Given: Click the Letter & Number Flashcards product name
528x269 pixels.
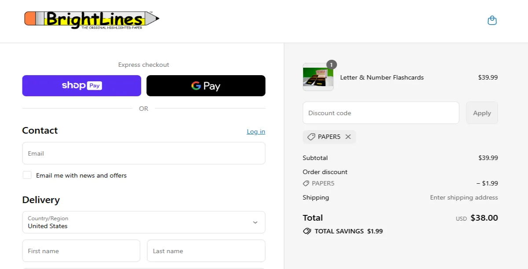Looking at the screenshot, I should pyautogui.click(x=381, y=77).
